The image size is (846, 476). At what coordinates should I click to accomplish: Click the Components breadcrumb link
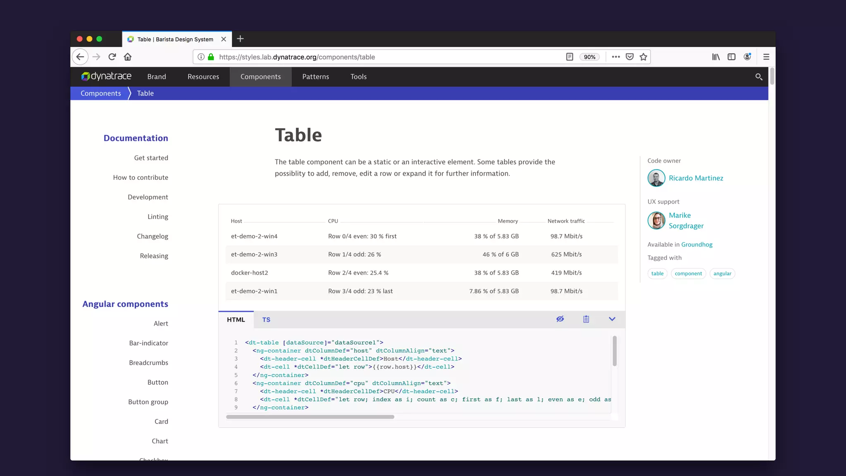coord(101,93)
